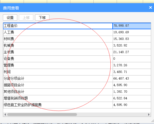The image size is (154, 124).
Task: Select the 工程造价 row label
Action: [x=11, y=26]
